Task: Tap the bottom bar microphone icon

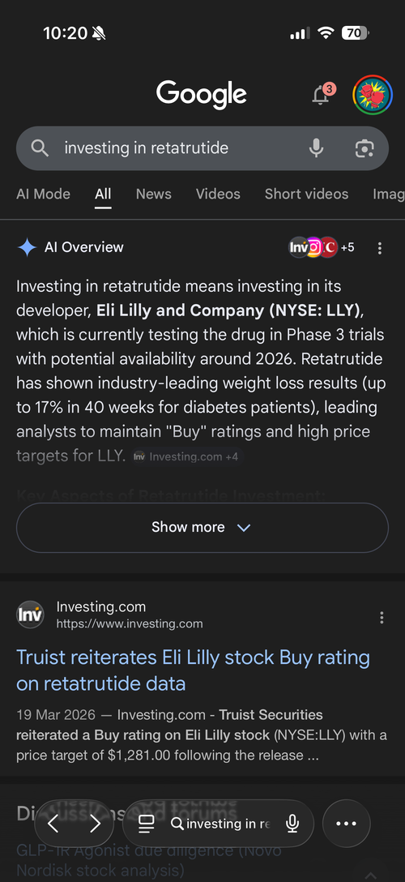Action: click(x=292, y=824)
